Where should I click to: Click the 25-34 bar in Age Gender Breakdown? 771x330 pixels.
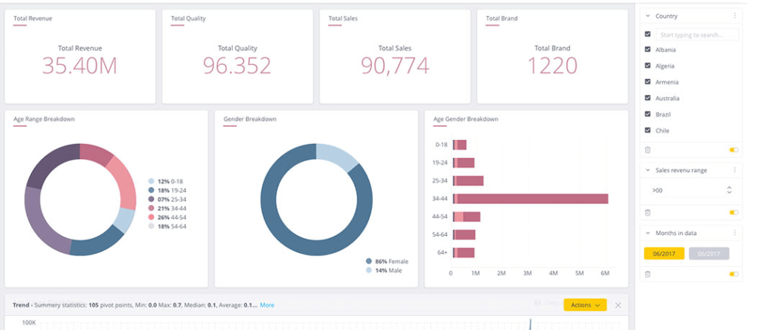point(468,181)
